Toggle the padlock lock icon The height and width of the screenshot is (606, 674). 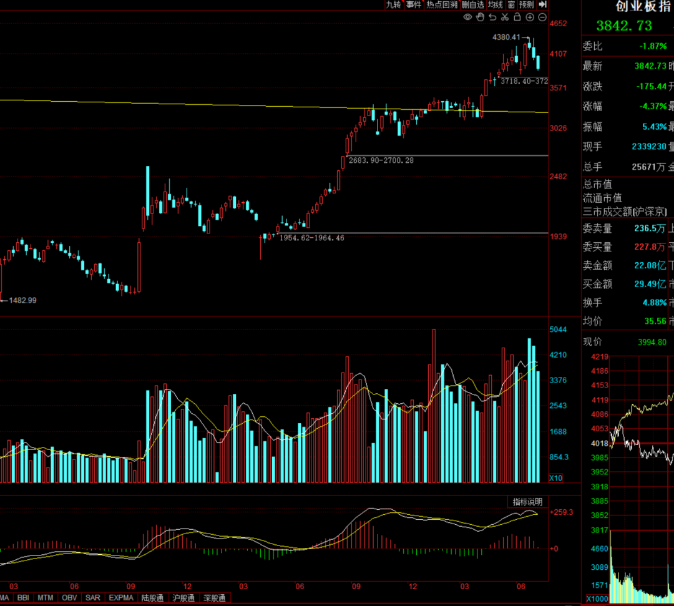[x=517, y=17]
